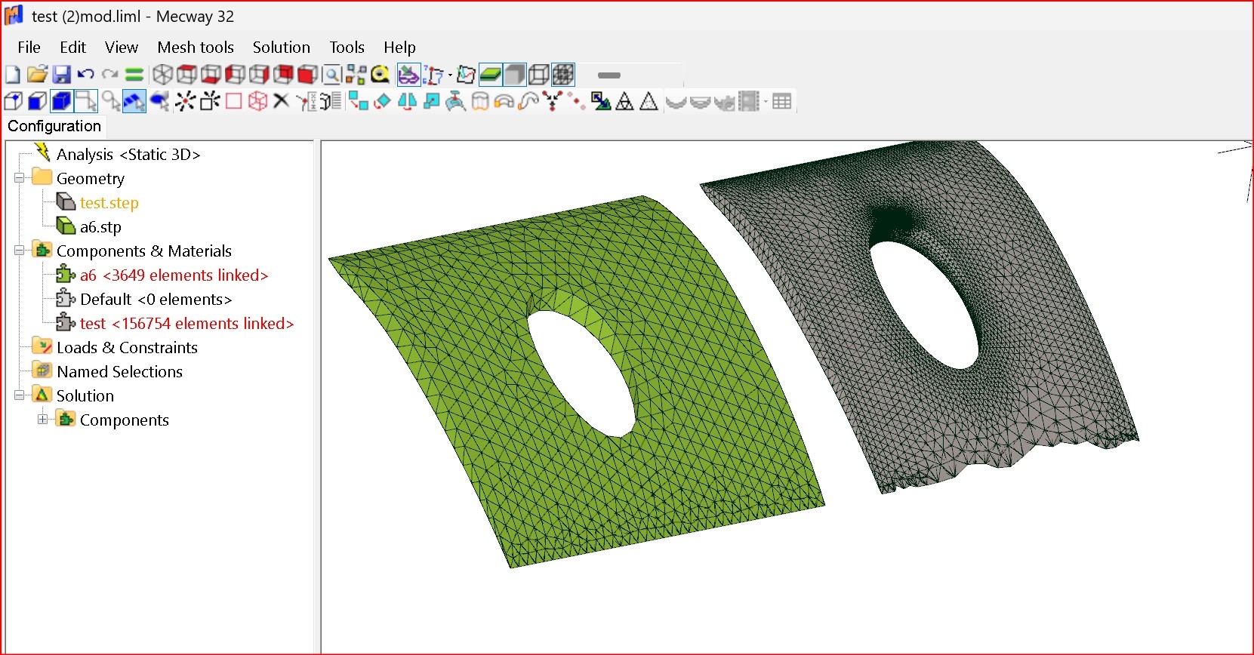Click the tape measure tool icon
This screenshot has width=1254, height=655.
coord(381,75)
